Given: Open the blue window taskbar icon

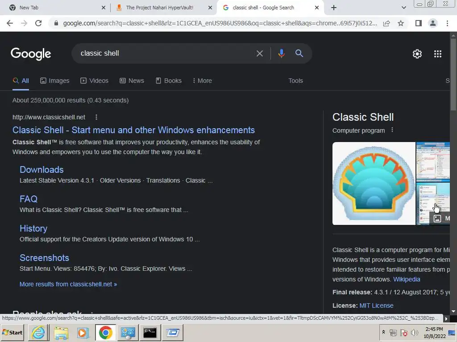Looking at the screenshot, I should point(173,333).
